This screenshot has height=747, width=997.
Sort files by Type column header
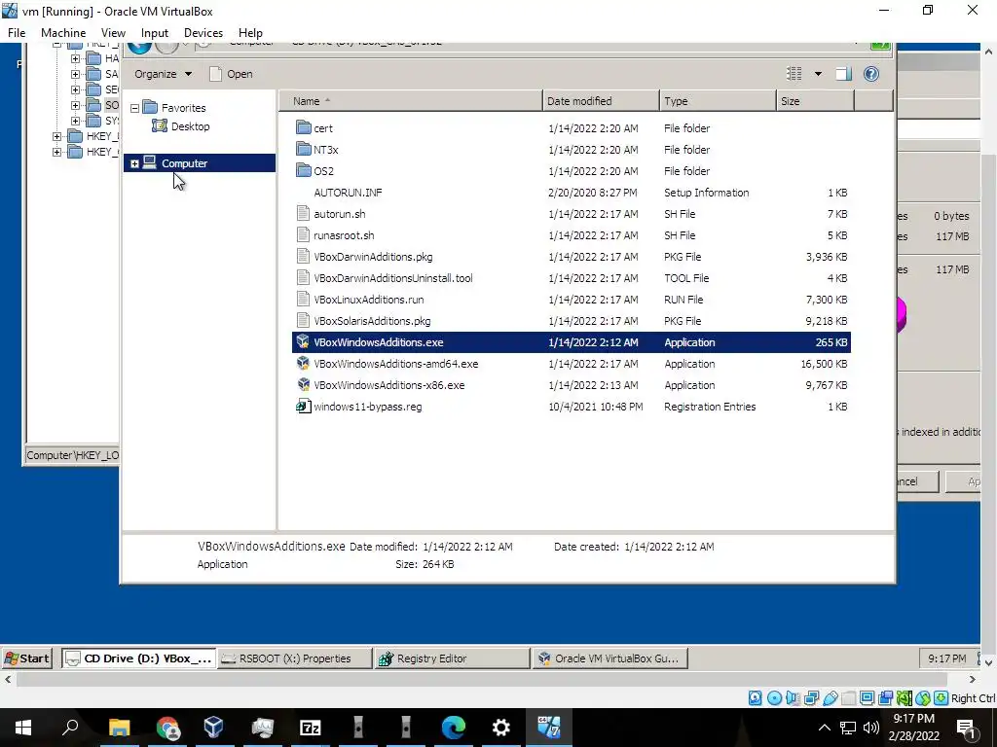(x=718, y=101)
